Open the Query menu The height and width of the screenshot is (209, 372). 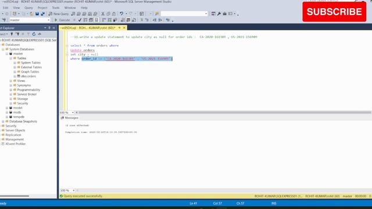click(28, 8)
